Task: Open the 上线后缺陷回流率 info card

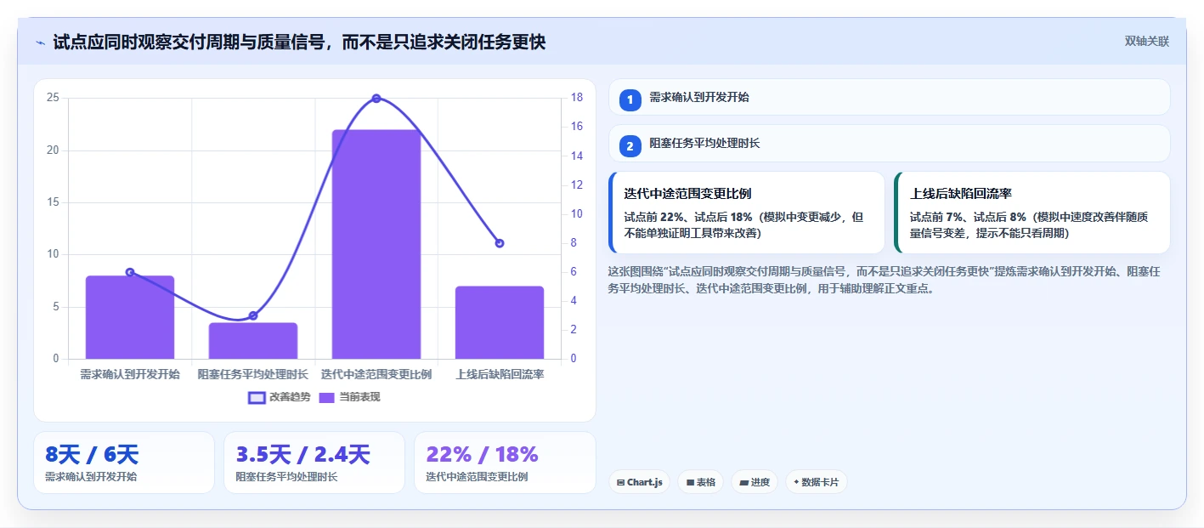Action: (x=1032, y=213)
